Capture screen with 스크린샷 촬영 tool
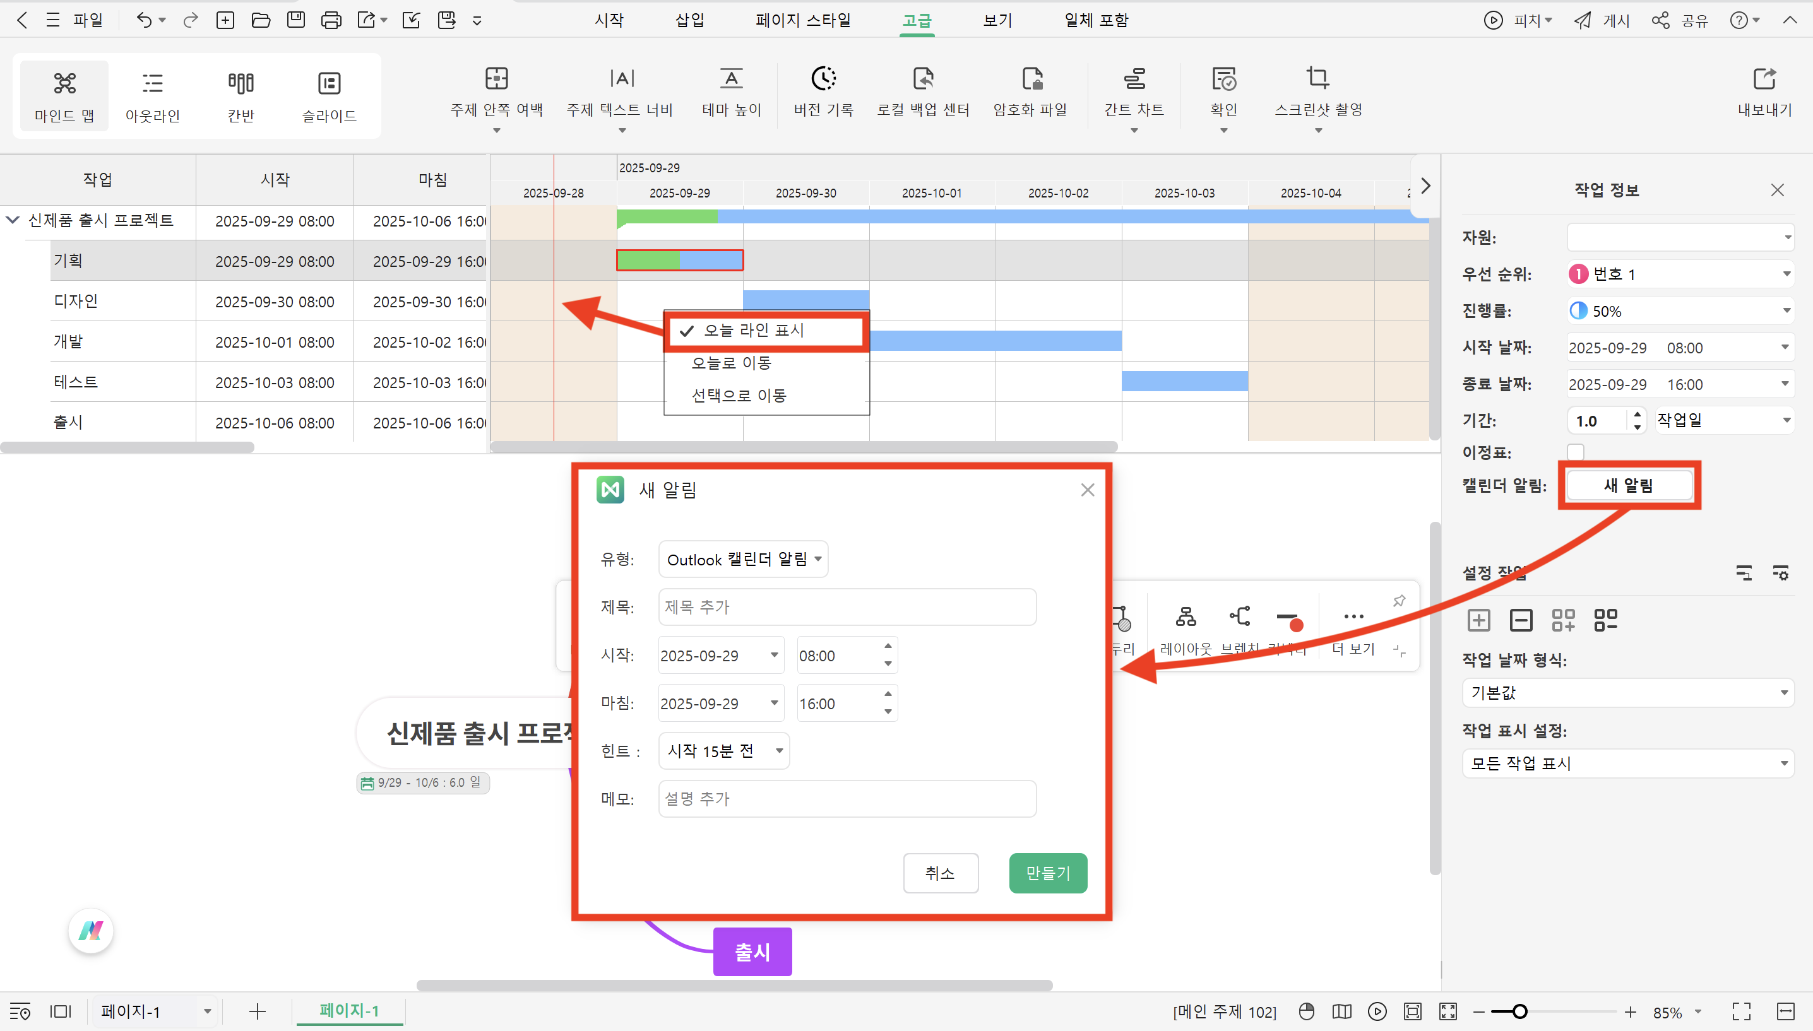 (x=1317, y=92)
